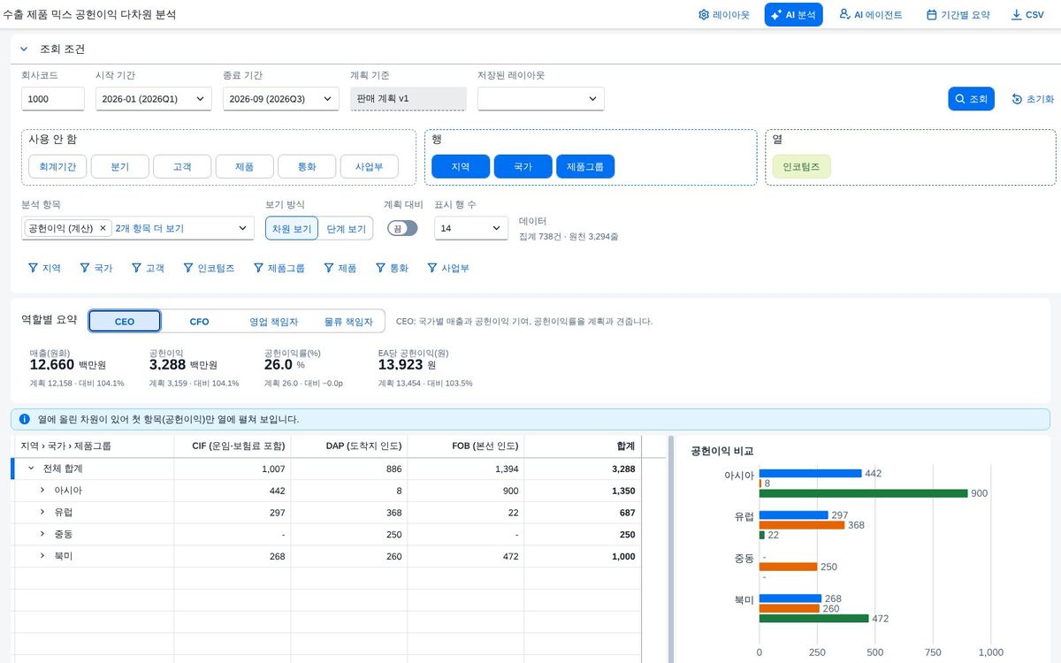Collapse the 조회 조건 section
The height and width of the screenshot is (663, 1061).
click(24, 50)
